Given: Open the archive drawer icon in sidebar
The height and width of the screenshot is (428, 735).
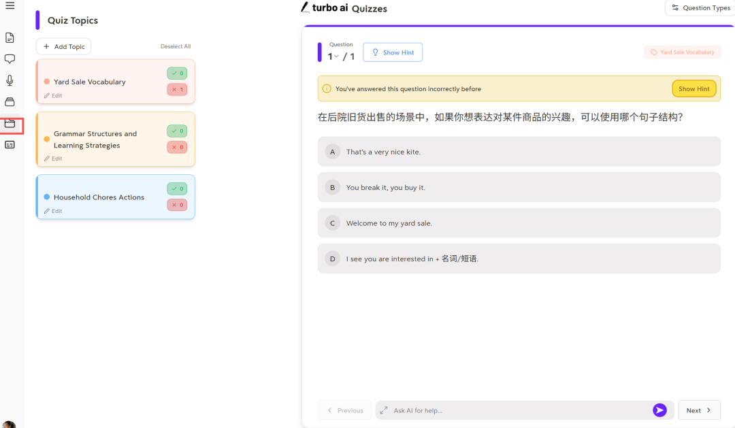Looking at the screenshot, I should coord(10,101).
